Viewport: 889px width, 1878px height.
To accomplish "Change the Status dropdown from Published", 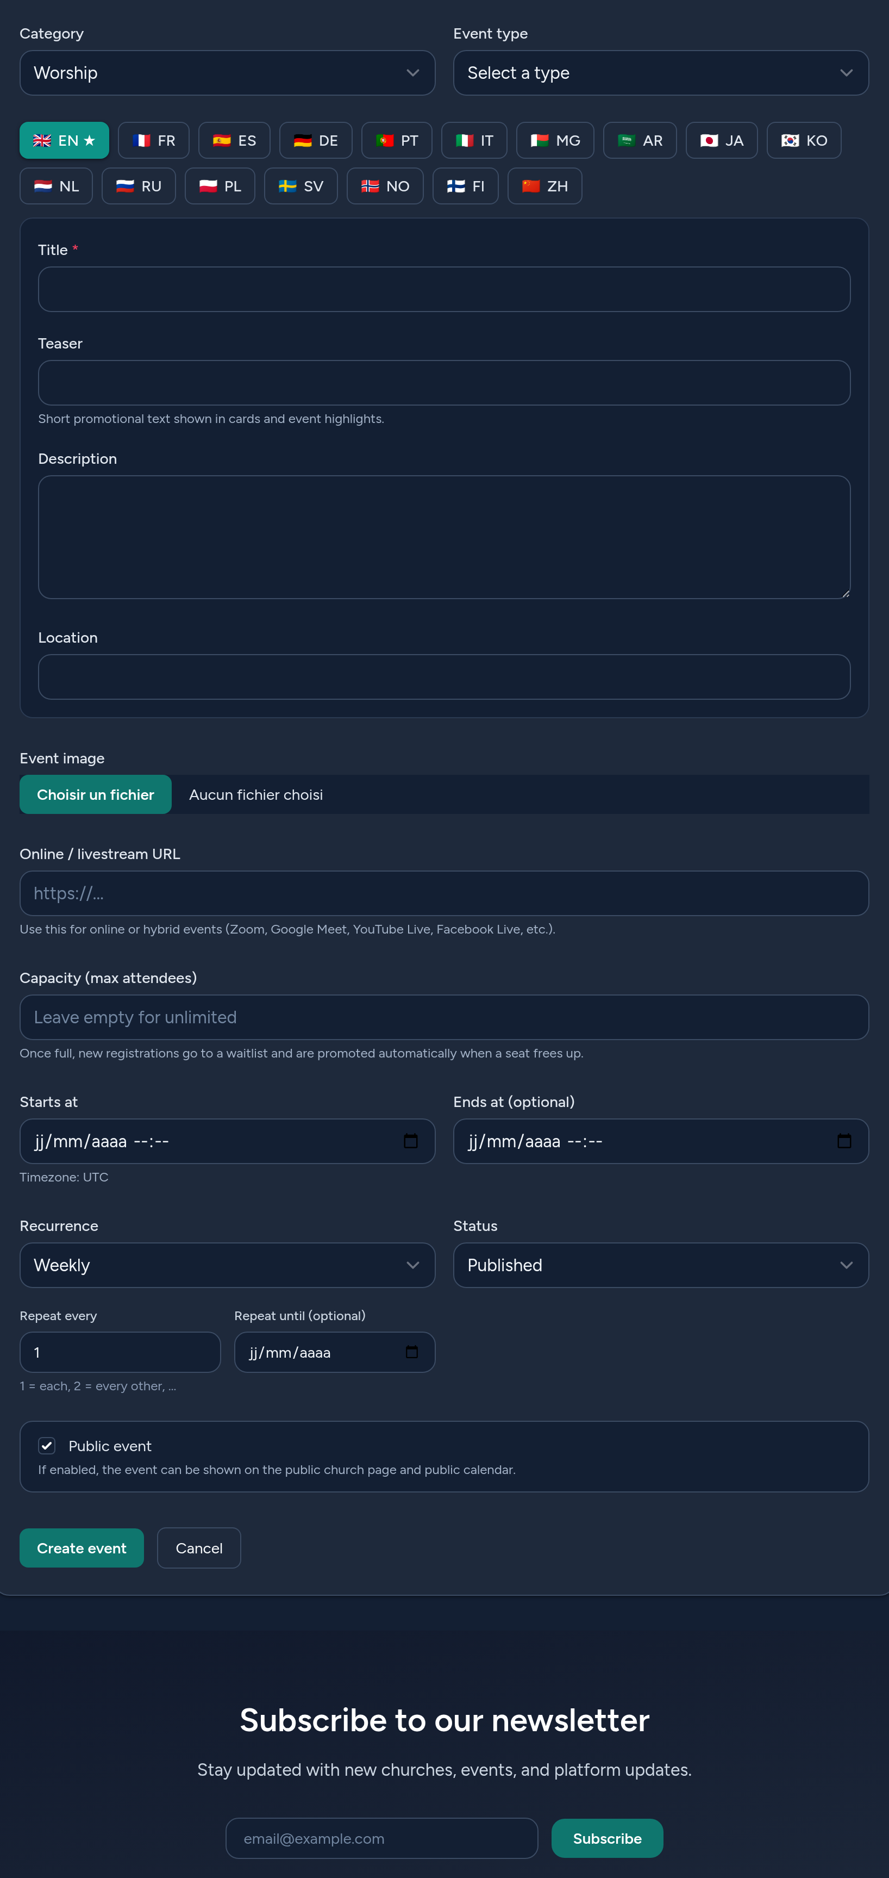I will (x=661, y=1265).
